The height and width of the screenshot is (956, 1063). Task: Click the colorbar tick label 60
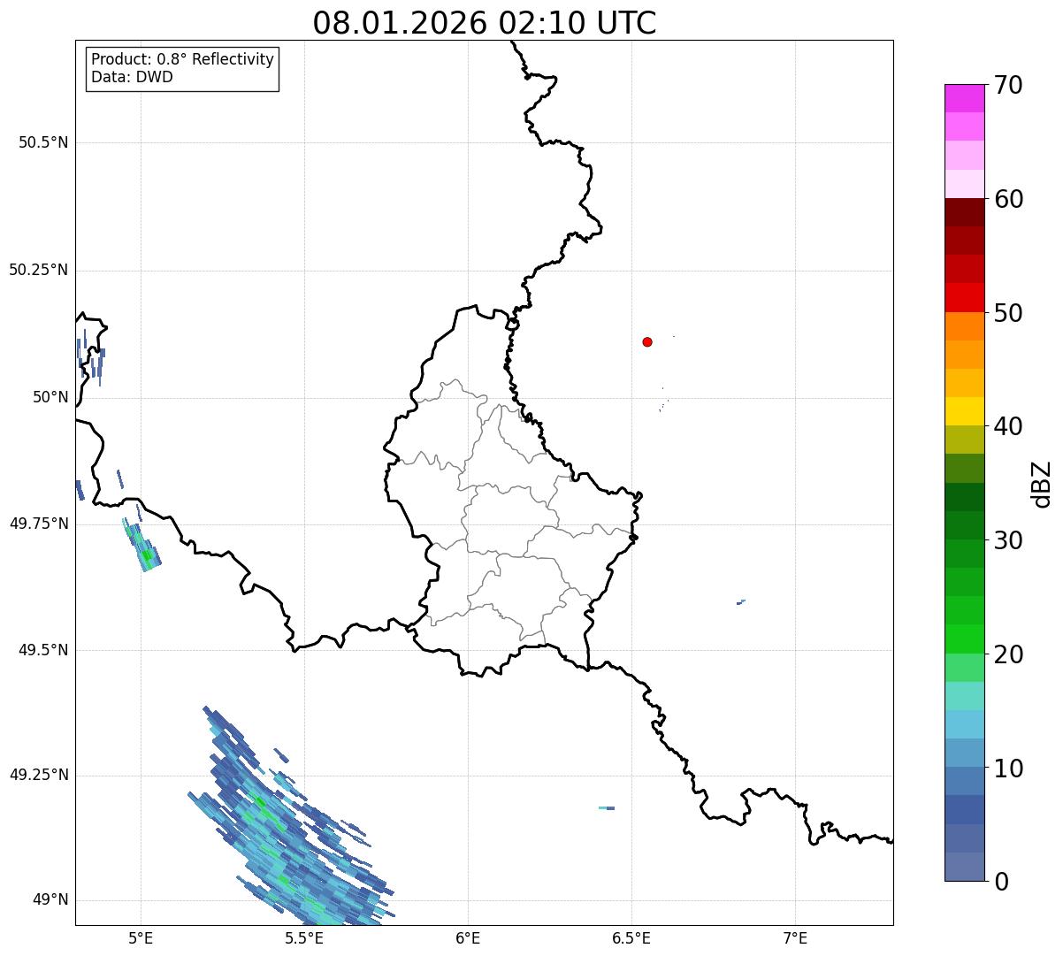1008,199
